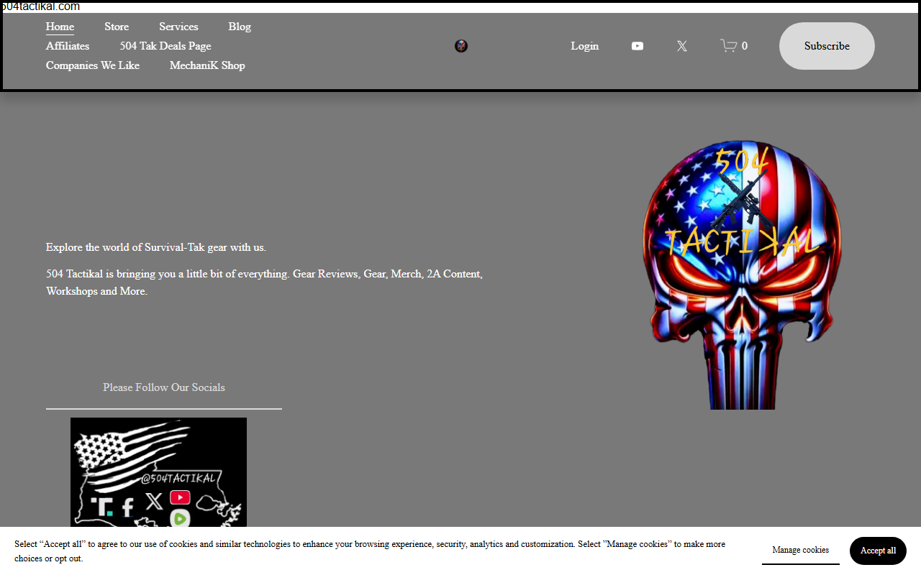The height and width of the screenshot is (575, 921).
Task: Click the small skull logo in header
Action: [x=461, y=46]
